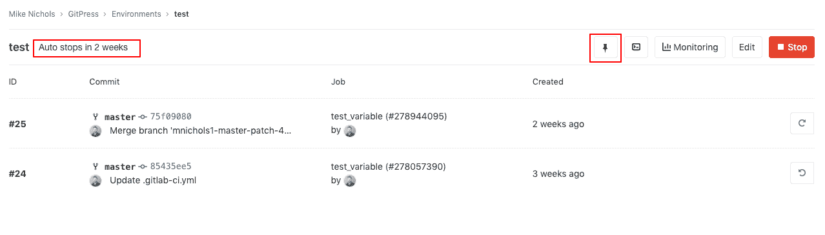Open commit 85435ee5
825x235 pixels.
(x=171, y=167)
